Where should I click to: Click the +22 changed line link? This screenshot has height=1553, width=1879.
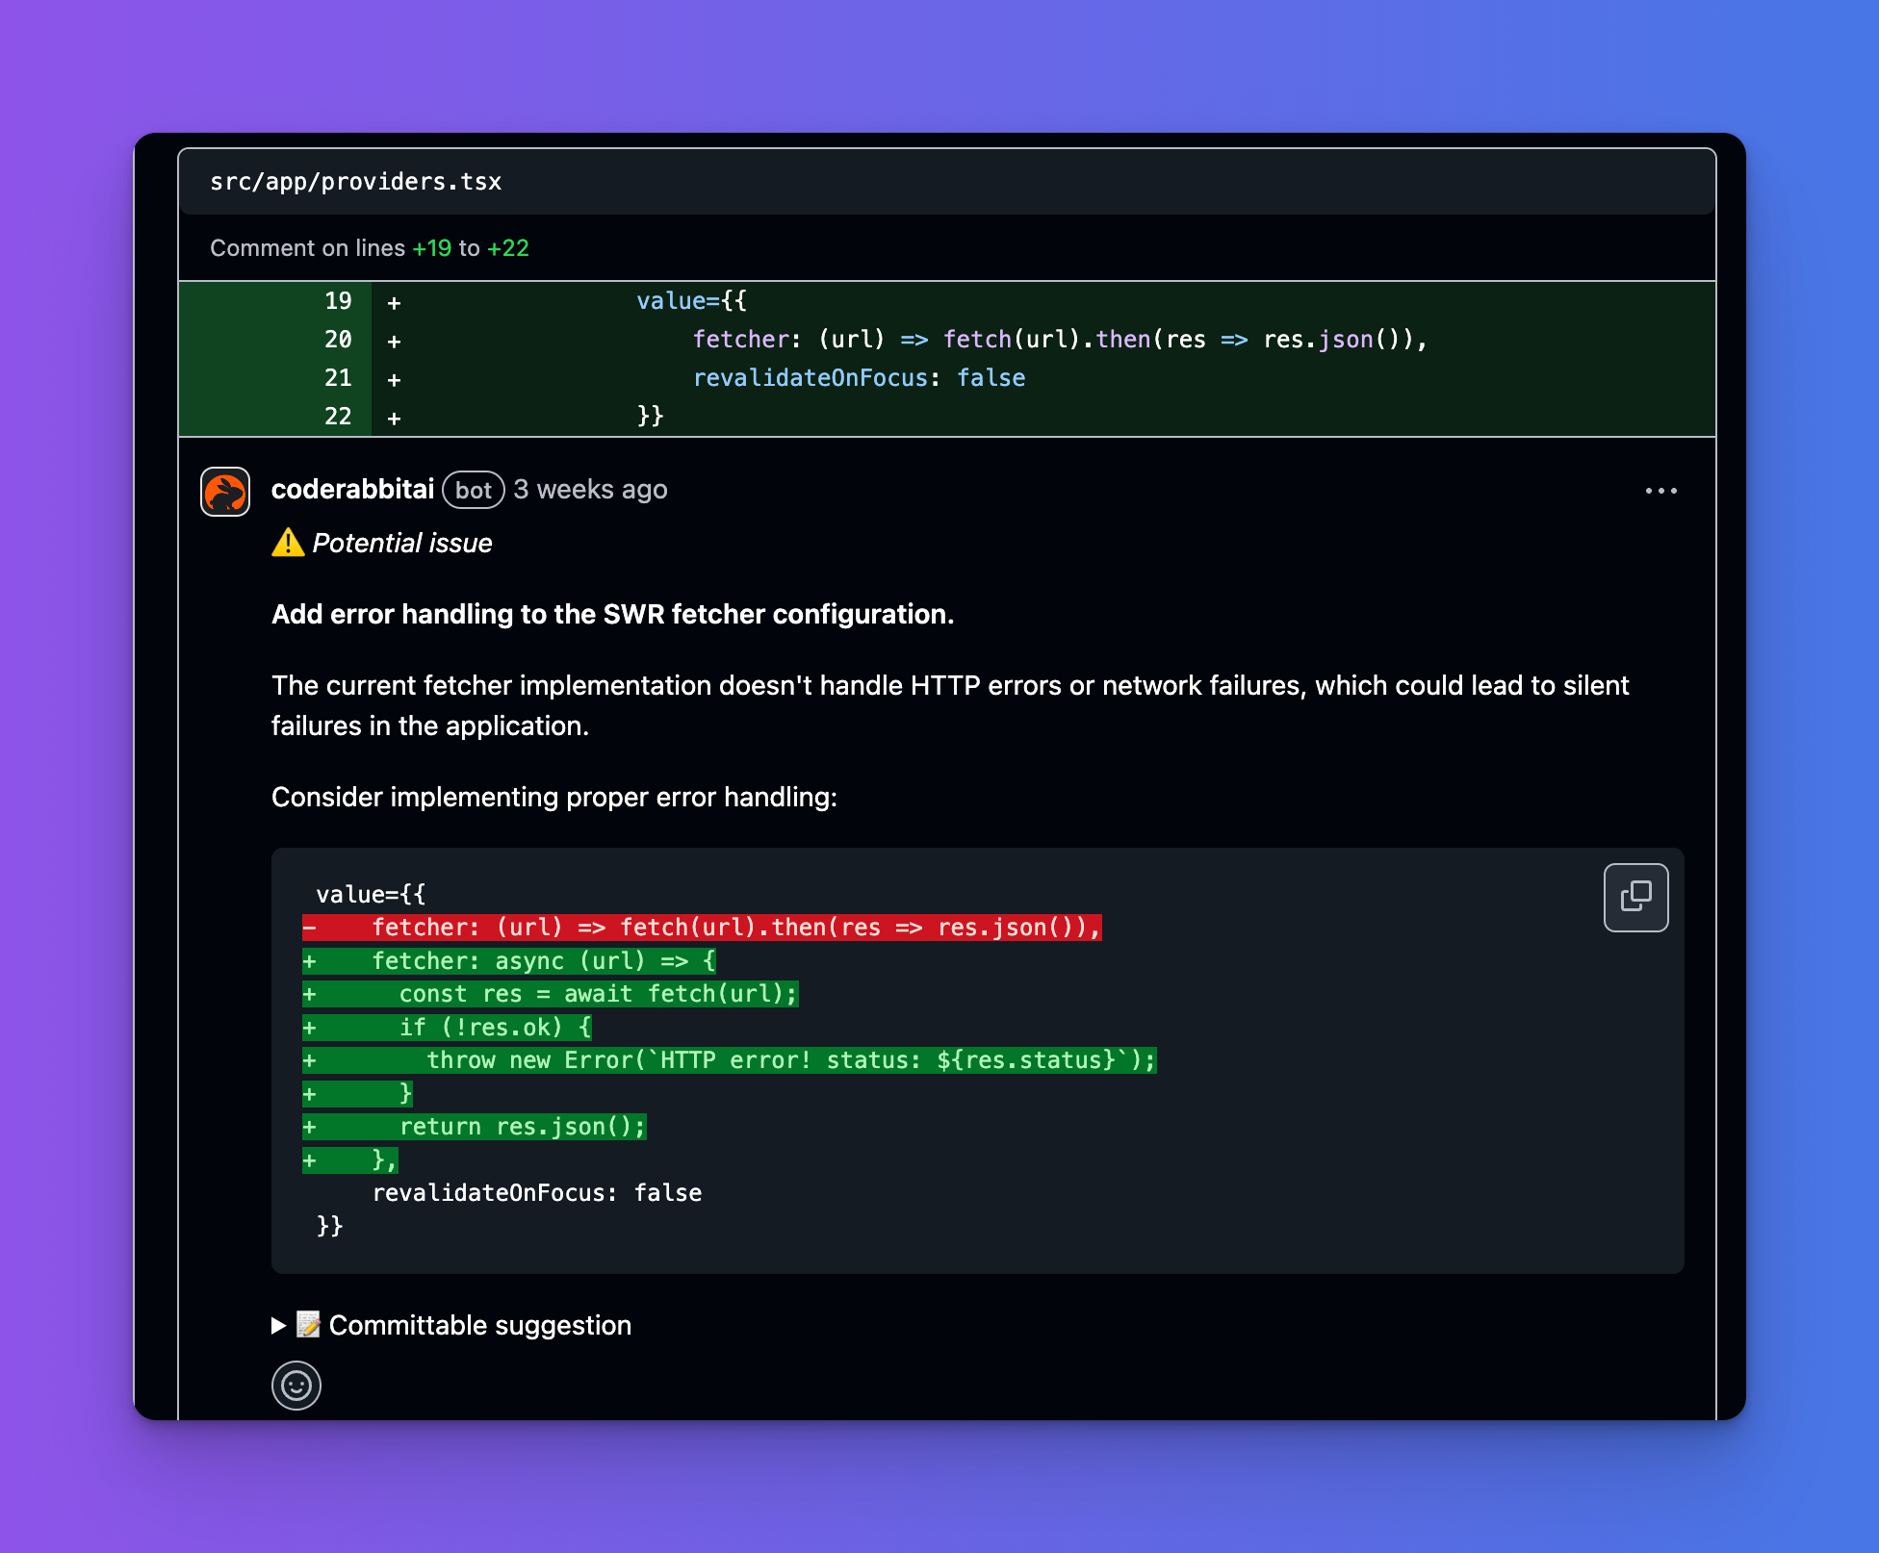click(560, 248)
